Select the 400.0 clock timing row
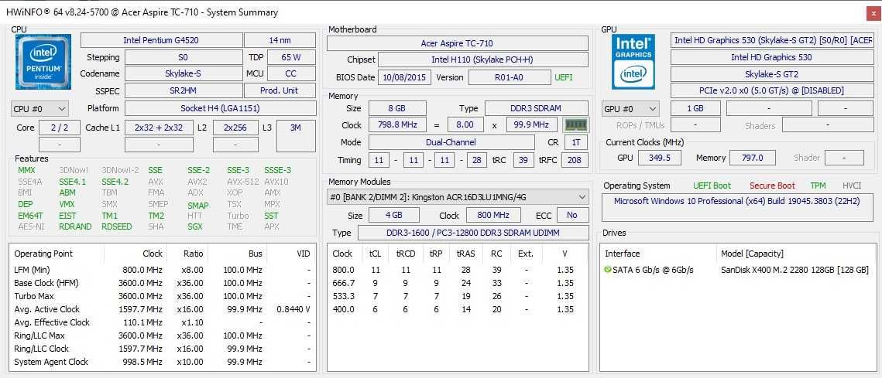Viewport: 882px width, 378px height. point(458,309)
